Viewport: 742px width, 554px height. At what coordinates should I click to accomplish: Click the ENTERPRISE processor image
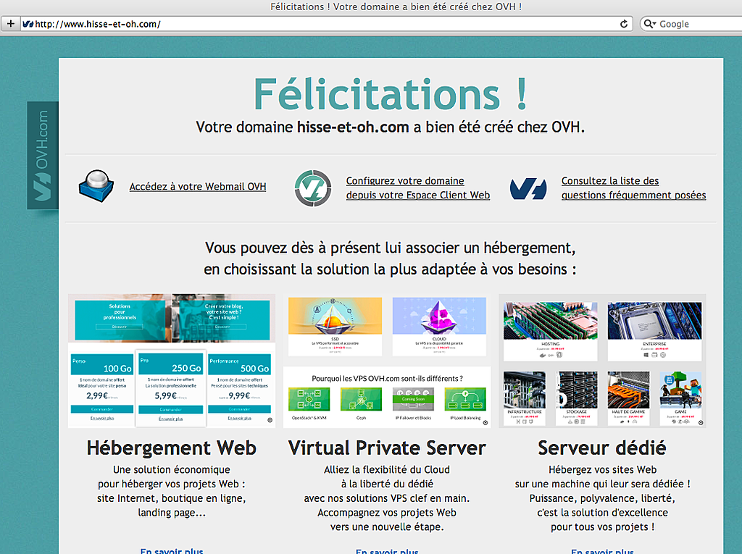pos(654,321)
